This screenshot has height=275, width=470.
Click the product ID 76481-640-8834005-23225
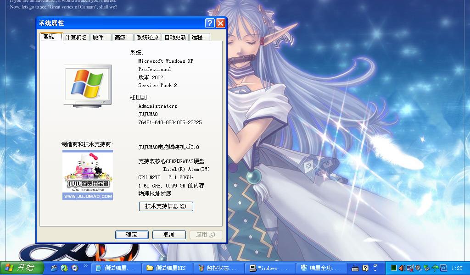(170, 122)
